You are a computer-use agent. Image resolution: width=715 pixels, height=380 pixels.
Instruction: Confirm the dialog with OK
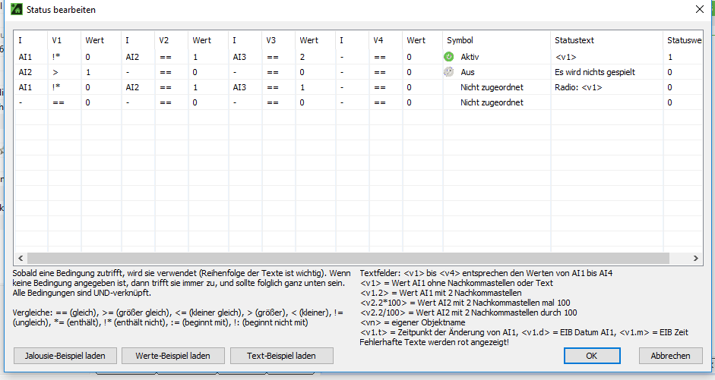[592, 356]
